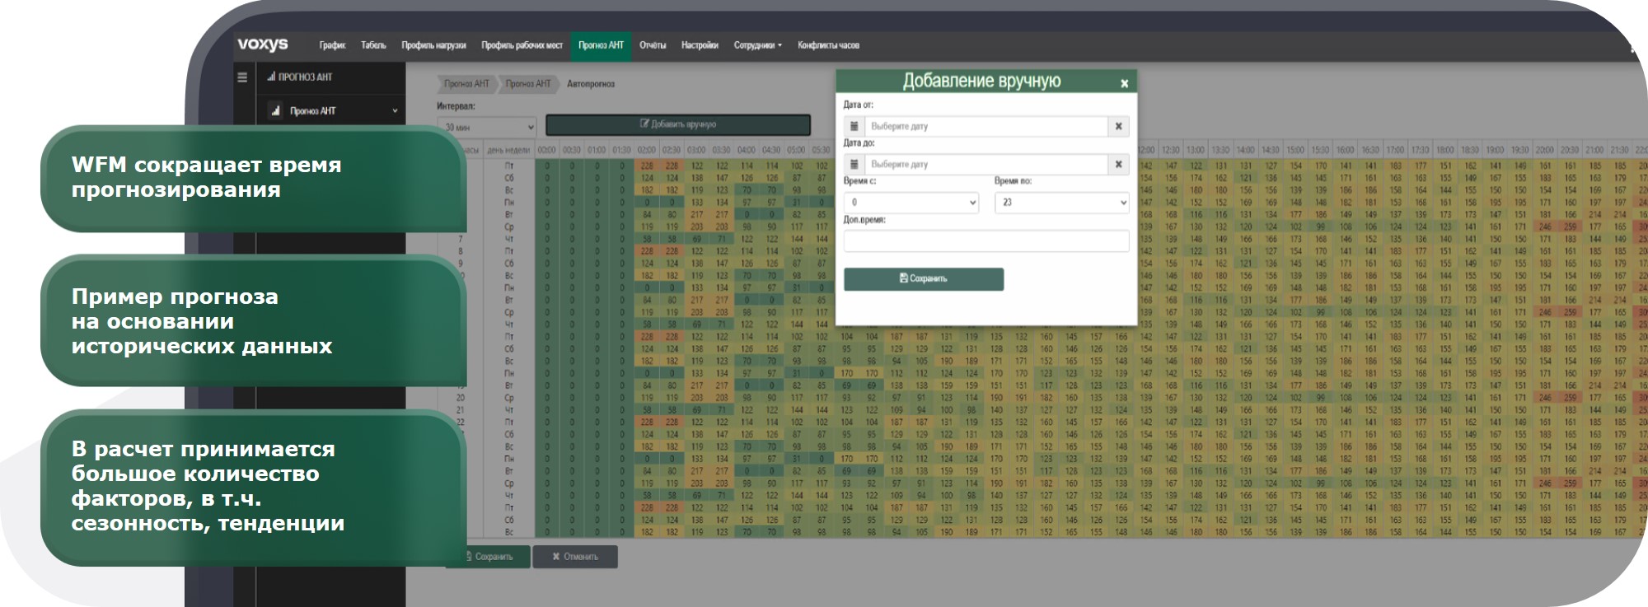
Task: Open the График tab
Action: [332, 45]
